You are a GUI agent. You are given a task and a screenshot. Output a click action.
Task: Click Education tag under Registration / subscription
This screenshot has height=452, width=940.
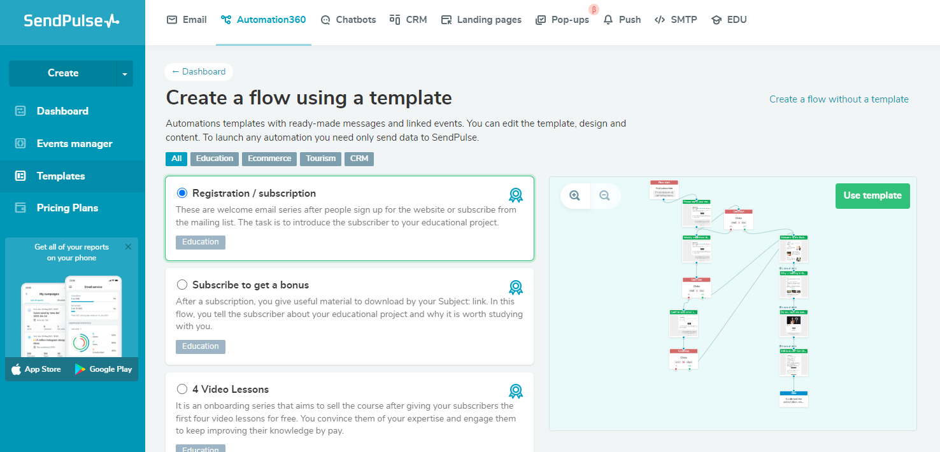point(201,242)
